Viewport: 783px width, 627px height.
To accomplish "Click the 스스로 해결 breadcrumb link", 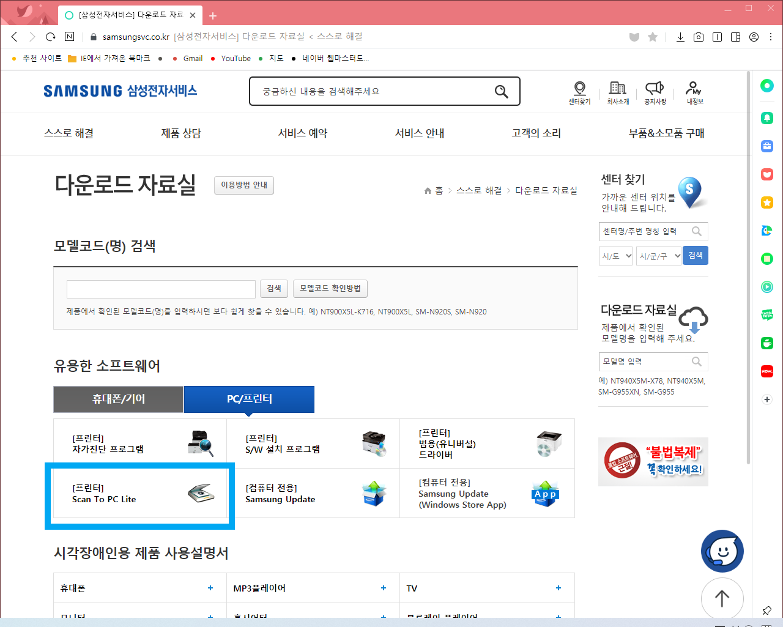I will 479,191.
